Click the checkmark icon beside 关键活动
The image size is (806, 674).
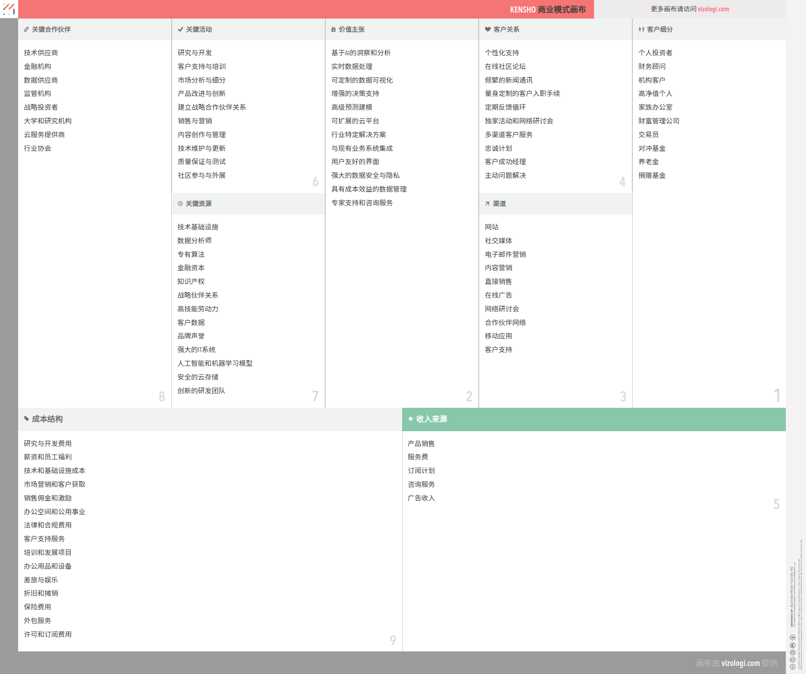point(181,29)
